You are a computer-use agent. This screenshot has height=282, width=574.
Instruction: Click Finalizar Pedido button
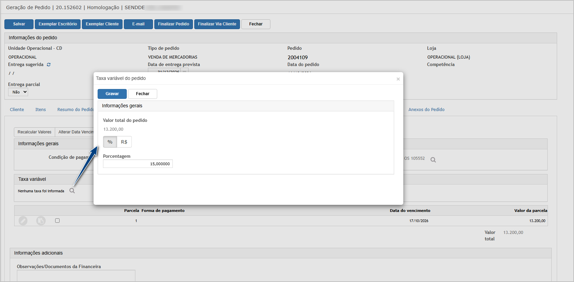[x=174, y=24]
